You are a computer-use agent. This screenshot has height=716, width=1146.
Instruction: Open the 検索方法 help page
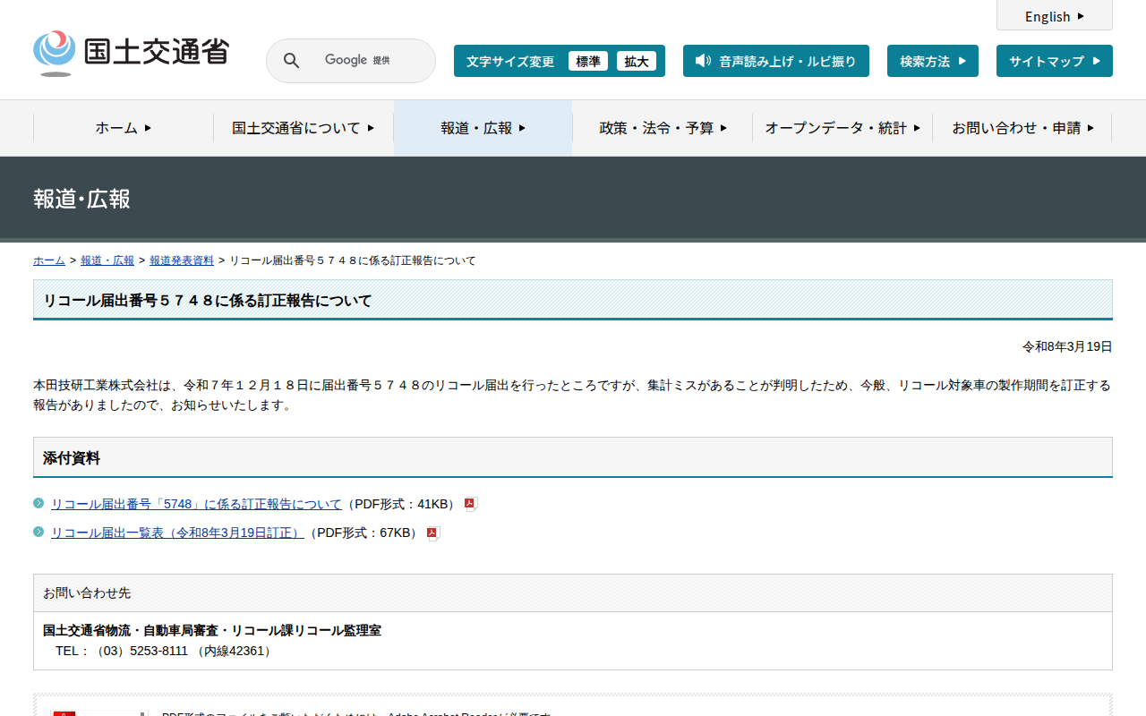932,62
